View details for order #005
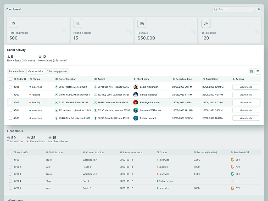Screen dimensions: 268x201 245,118
